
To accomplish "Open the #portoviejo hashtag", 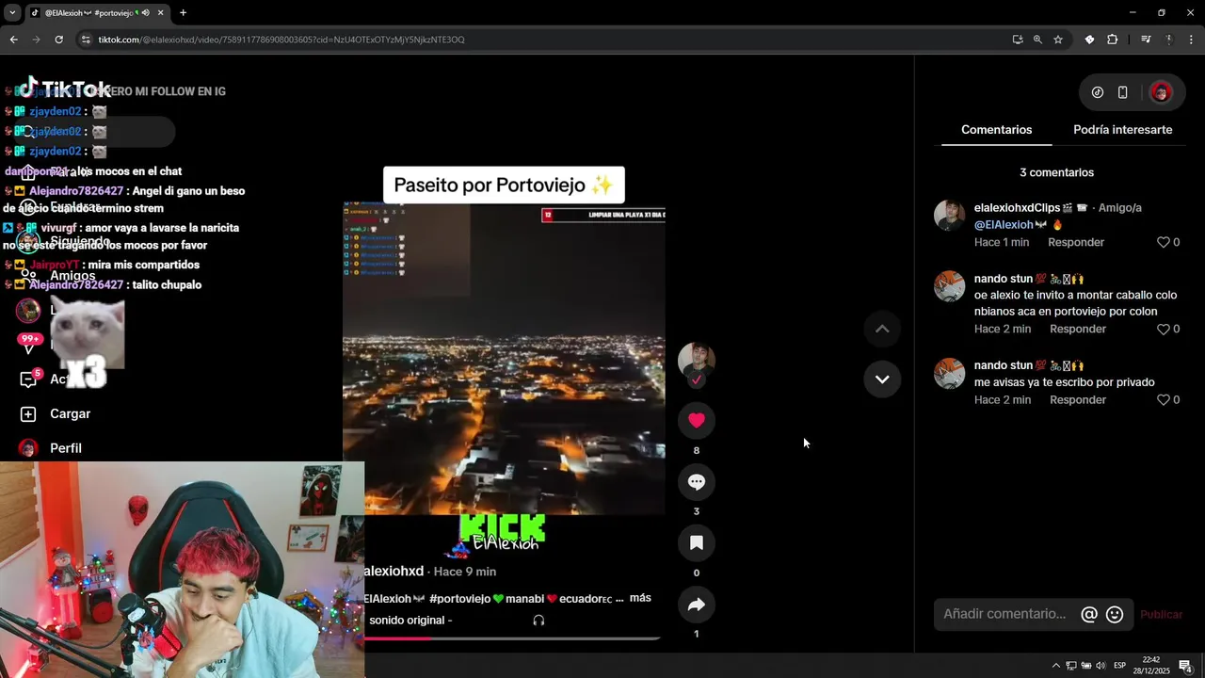I will (459, 598).
